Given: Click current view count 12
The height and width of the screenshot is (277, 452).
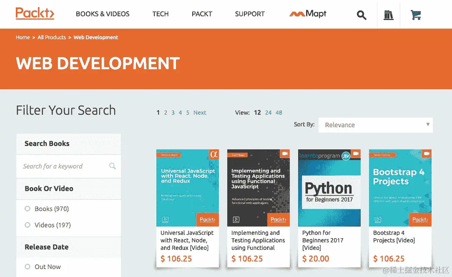Looking at the screenshot, I should coord(257,113).
